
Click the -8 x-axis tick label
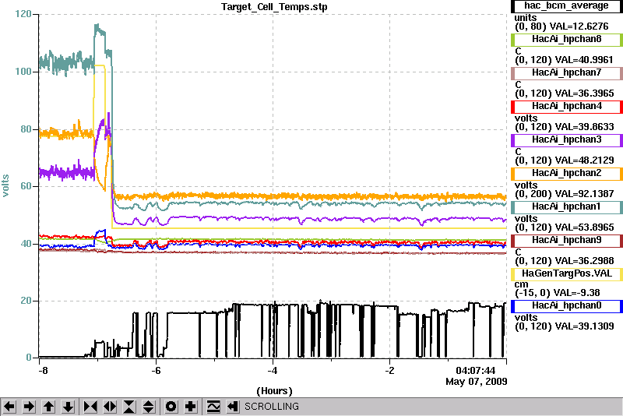43,371
